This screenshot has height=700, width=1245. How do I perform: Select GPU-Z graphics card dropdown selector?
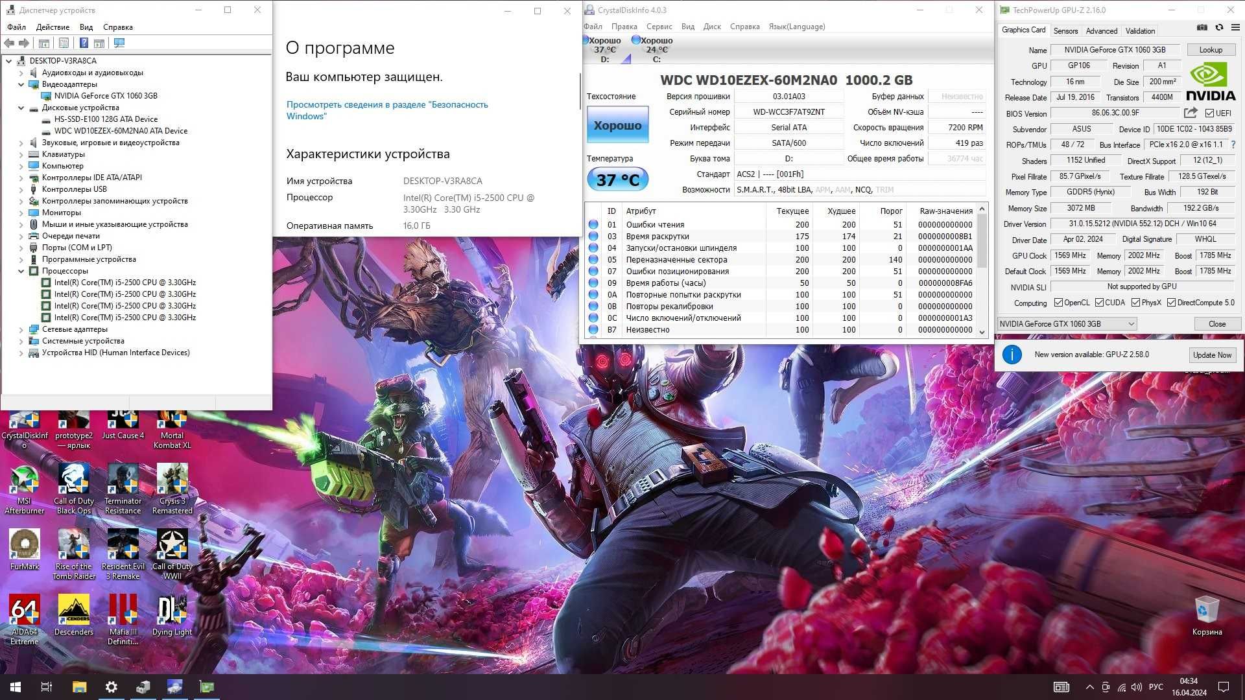click(x=1067, y=323)
